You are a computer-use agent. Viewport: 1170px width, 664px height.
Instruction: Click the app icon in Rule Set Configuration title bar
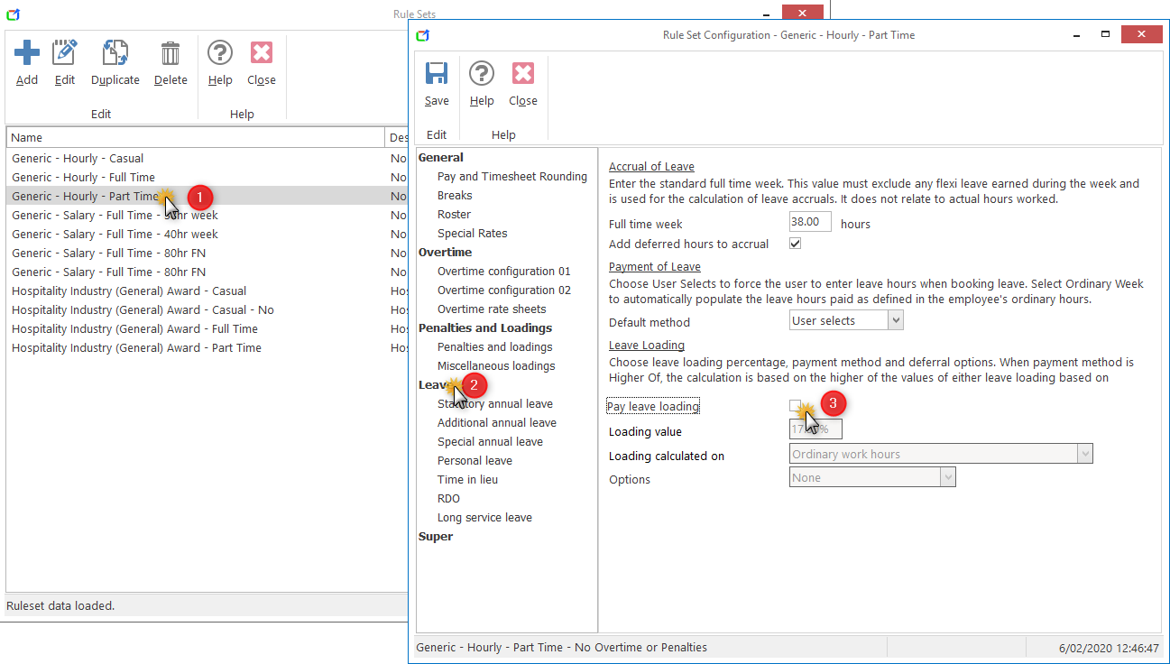pyautogui.click(x=423, y=35)
